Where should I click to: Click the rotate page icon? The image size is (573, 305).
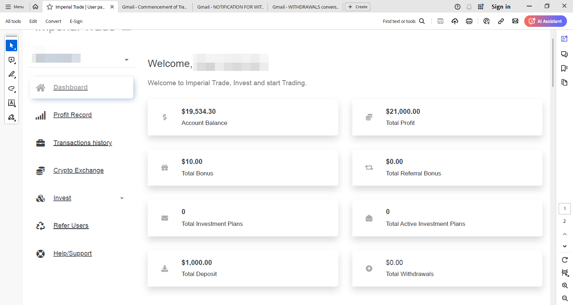coord(565,260)
